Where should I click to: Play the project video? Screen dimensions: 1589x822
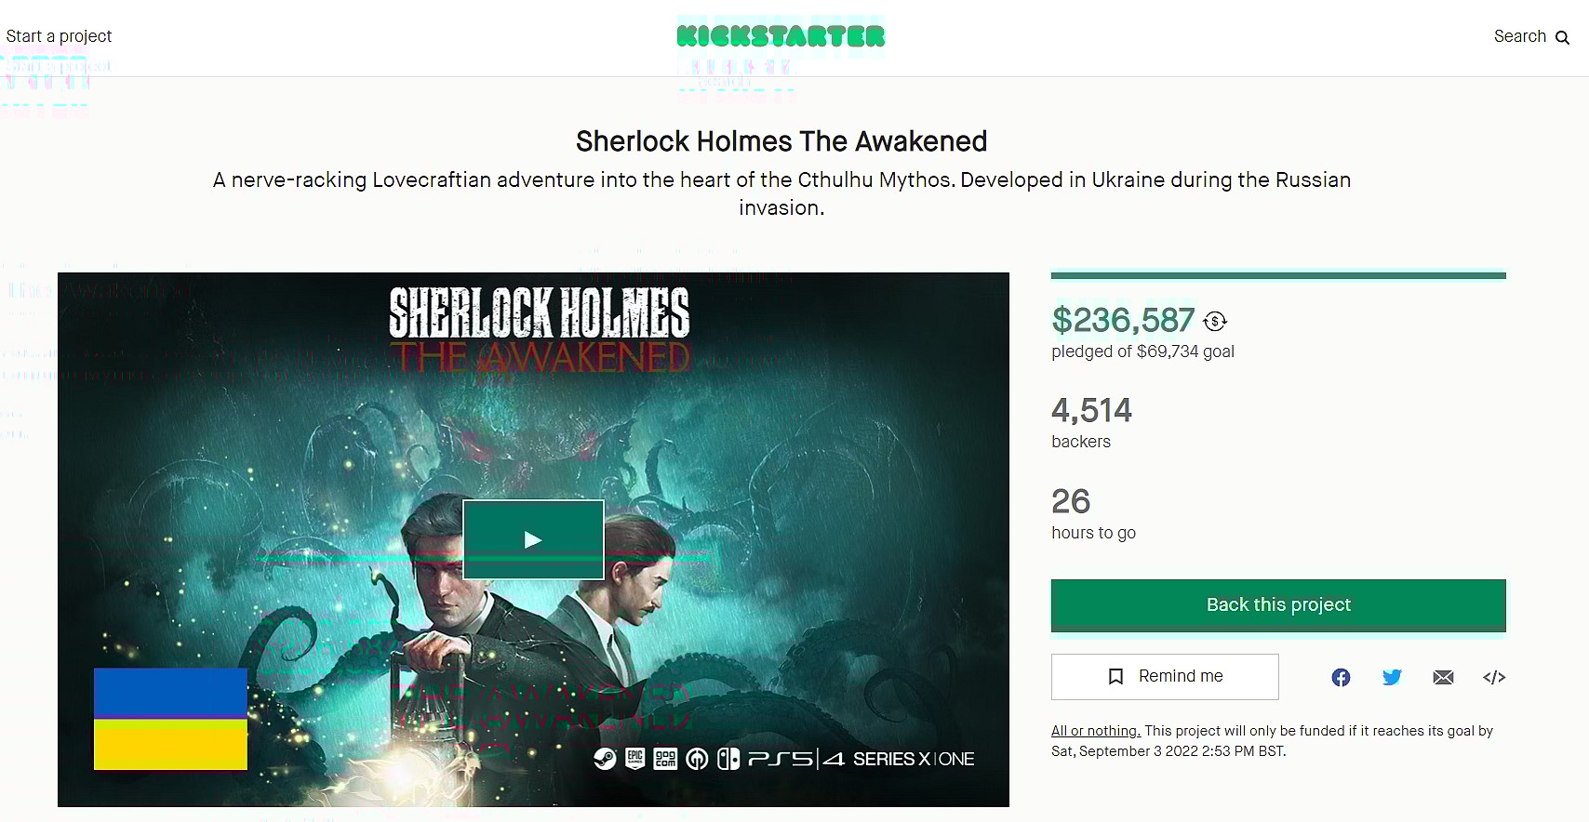tap(533, 539)
